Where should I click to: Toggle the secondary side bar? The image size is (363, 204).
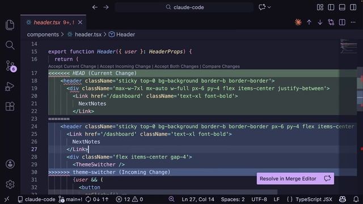(353, 7)
